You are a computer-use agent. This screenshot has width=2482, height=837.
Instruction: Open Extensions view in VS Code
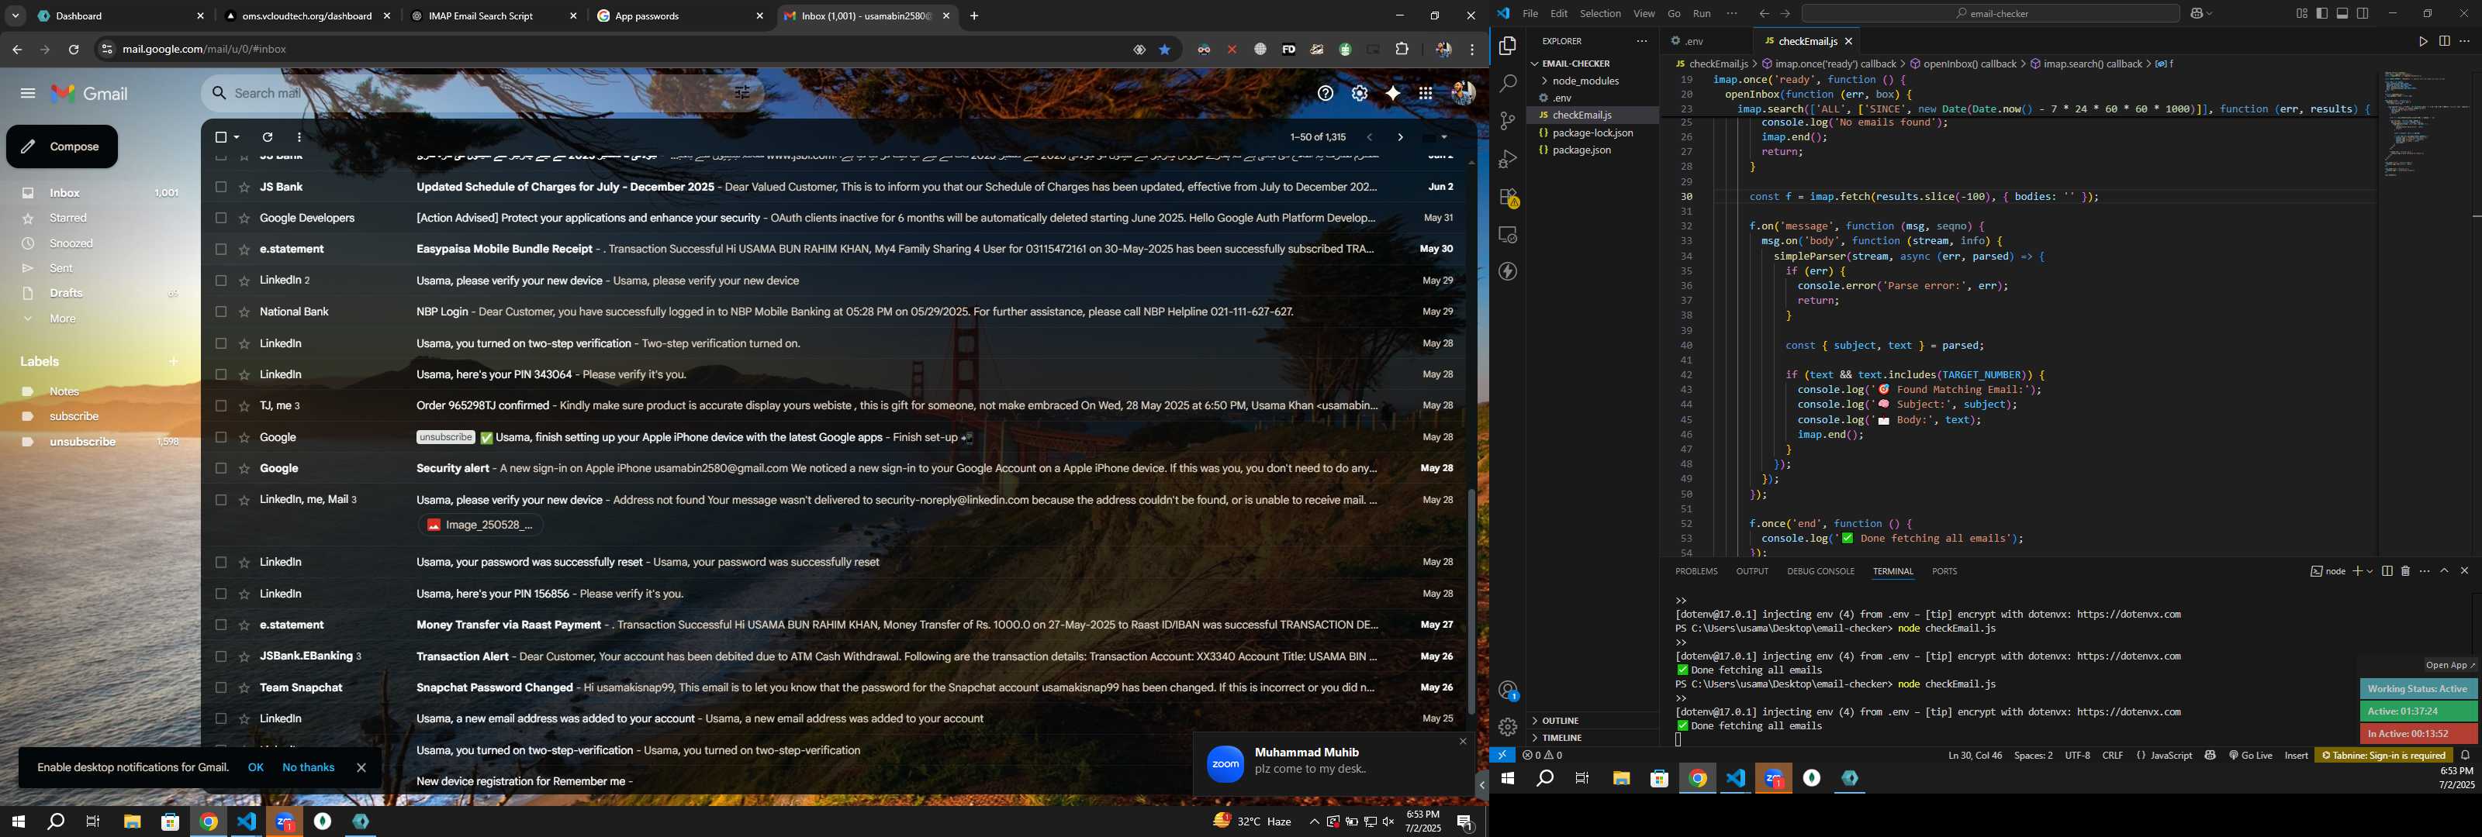click(1508, 198)
